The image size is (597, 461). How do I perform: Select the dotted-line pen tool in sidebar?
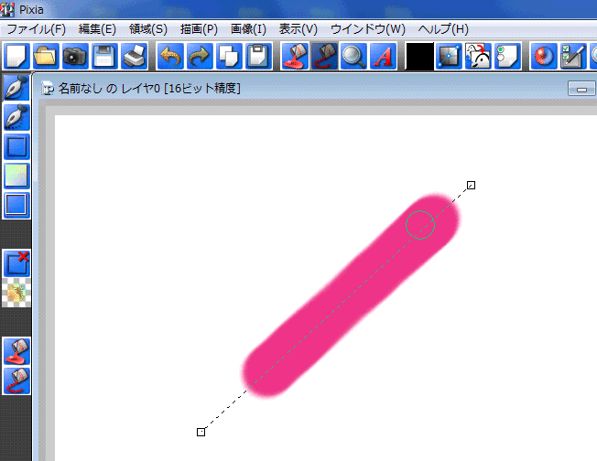click(x=16, y=117)
